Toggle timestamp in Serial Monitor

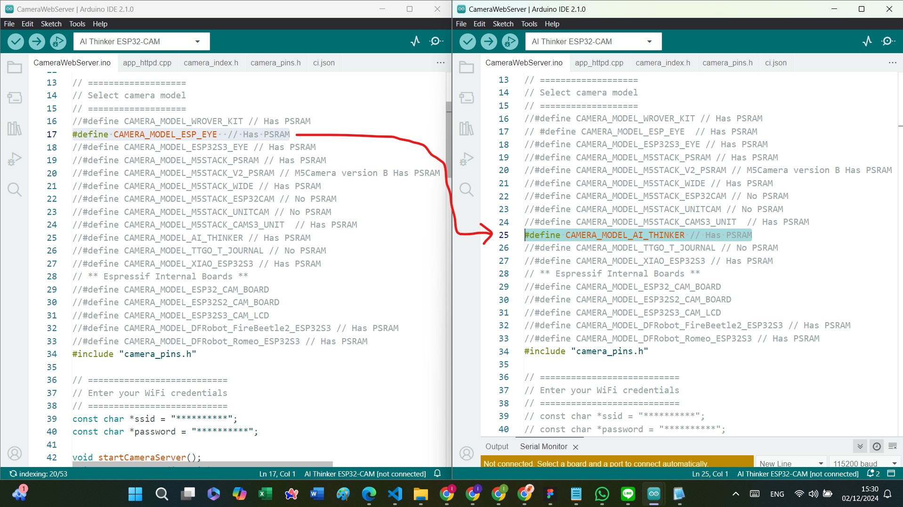[x=877, y=446]
